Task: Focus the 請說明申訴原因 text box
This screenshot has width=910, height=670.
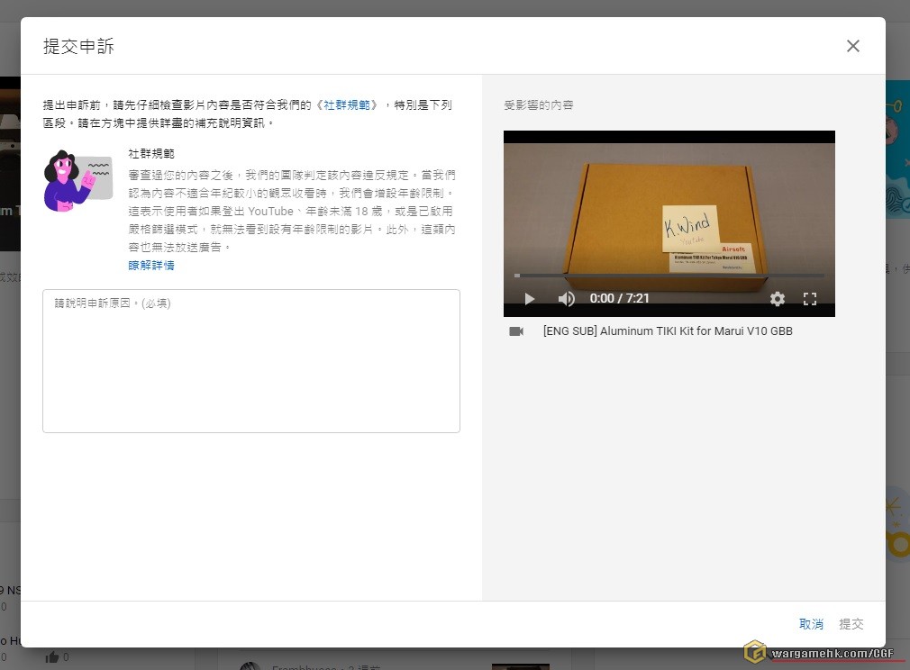Action: tap(251, 360)
